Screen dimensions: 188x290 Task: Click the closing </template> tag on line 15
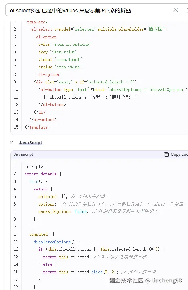coord(37,127)
